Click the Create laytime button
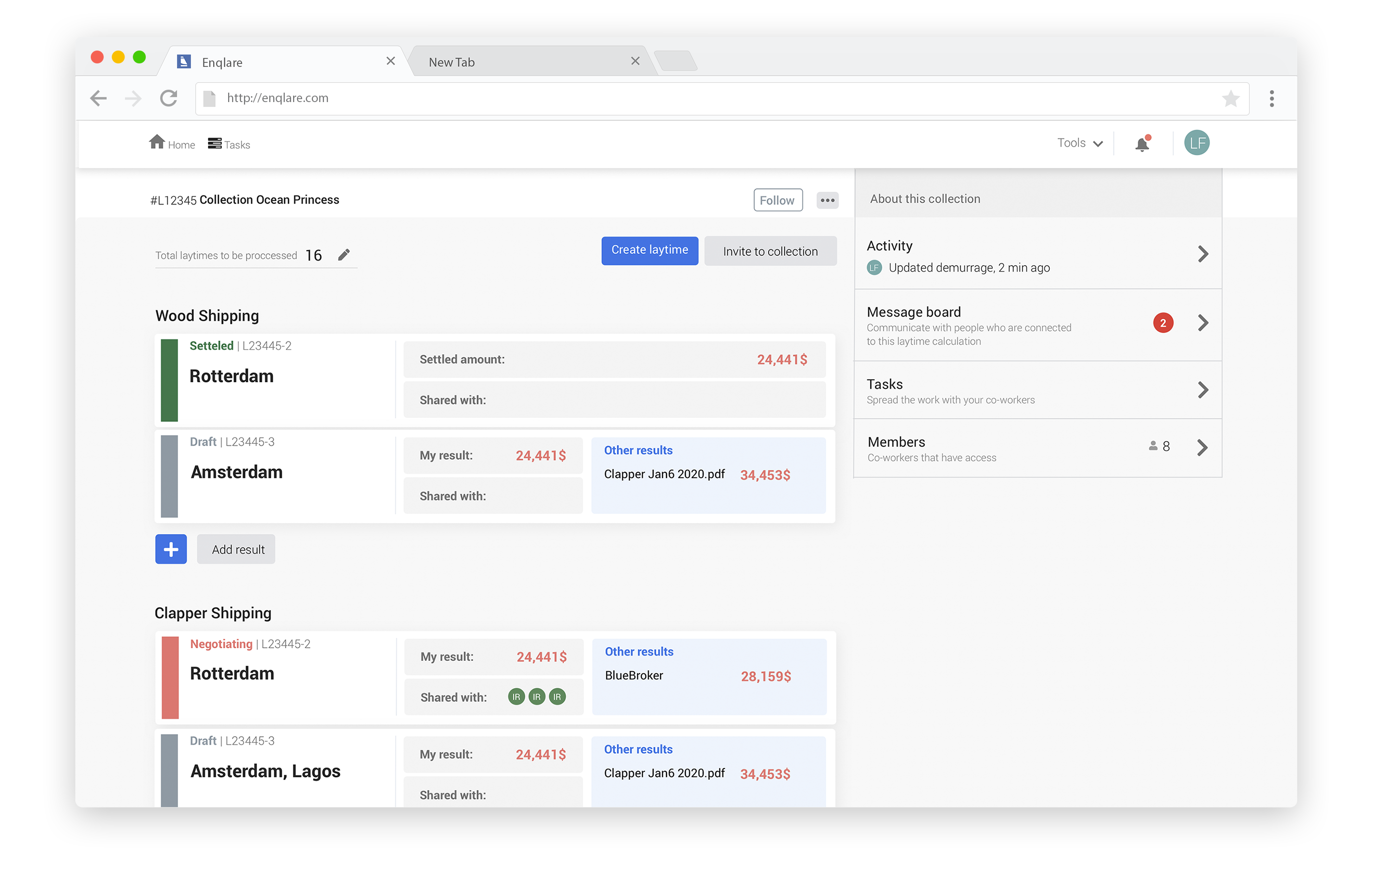Image resolution: width=1388 pixels, height=876 pixels. point(650,250)
